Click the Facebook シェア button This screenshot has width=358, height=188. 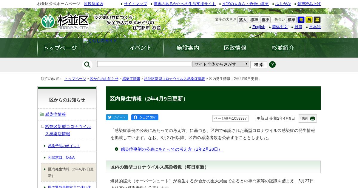click(x=145, y=117)
